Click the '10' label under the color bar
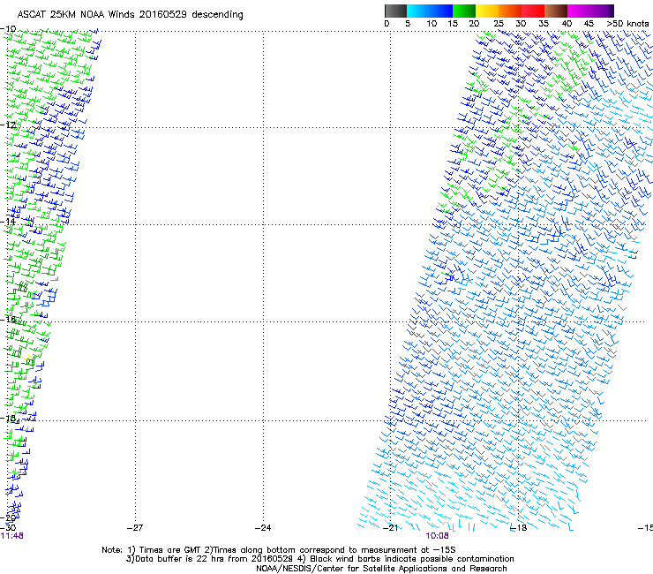 pyautogui.click(x=432, y=23)
